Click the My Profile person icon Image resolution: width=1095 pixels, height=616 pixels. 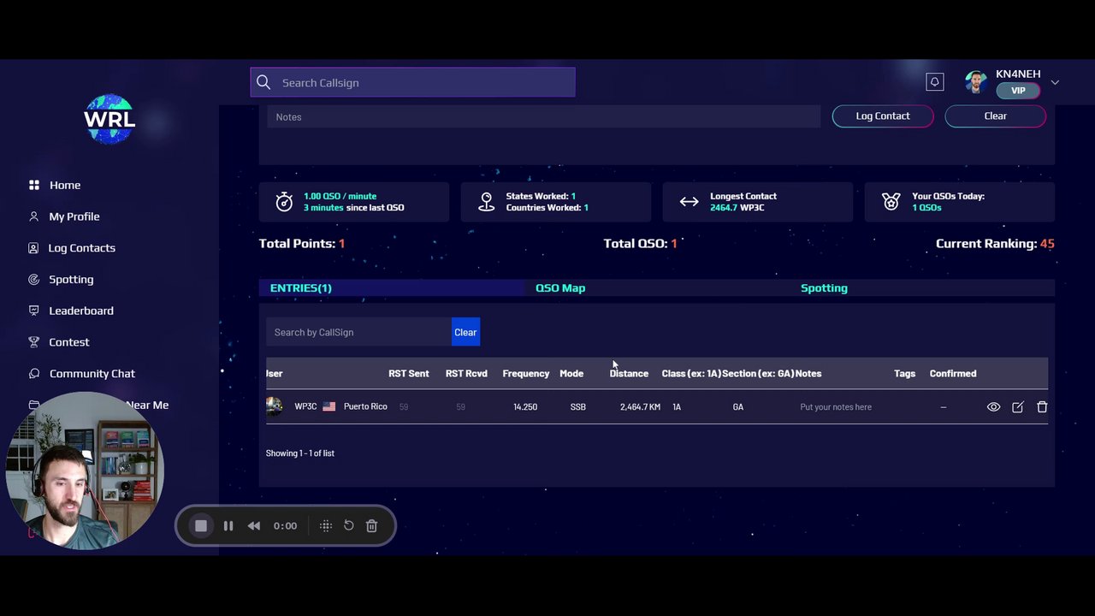click(34, 216)
